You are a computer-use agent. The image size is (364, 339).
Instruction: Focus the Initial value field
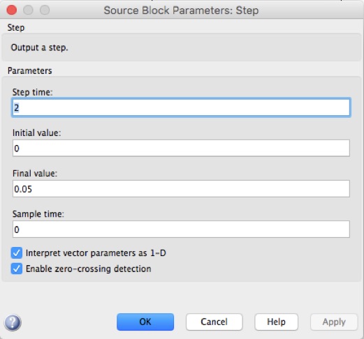point(181,148)
